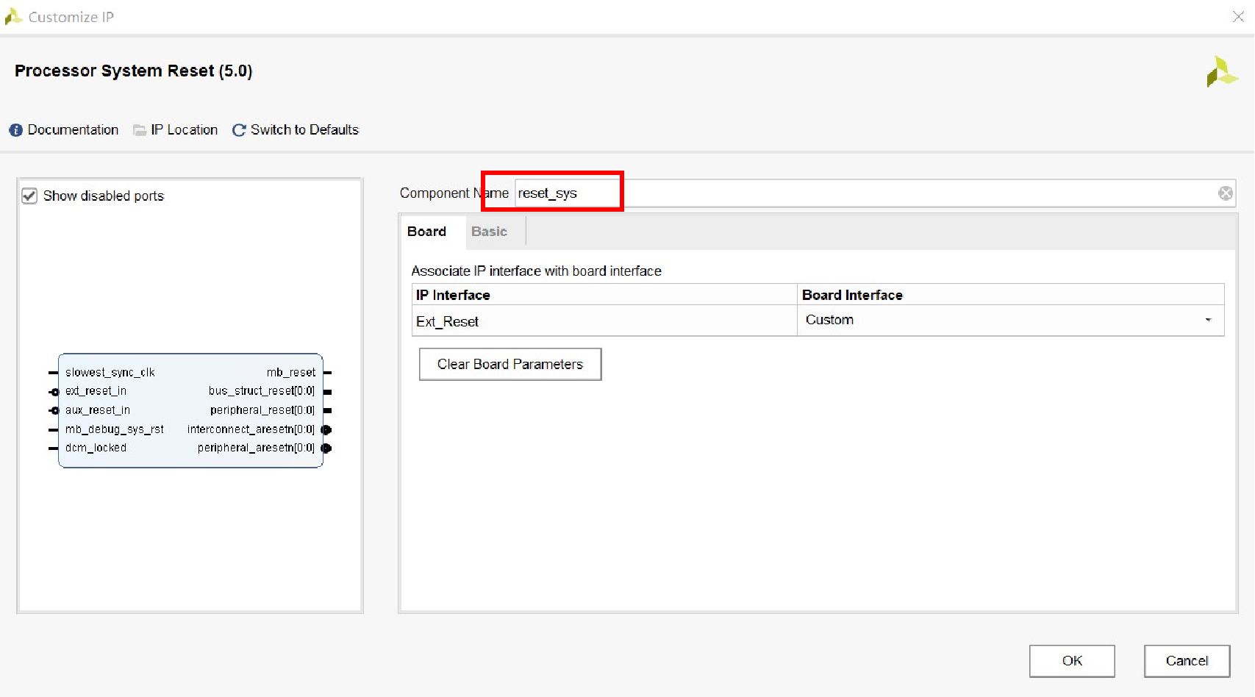The height and width of the screenshot is (697, 1255).
Task: Open the Documentation link
Action: (x=73, y=130)
